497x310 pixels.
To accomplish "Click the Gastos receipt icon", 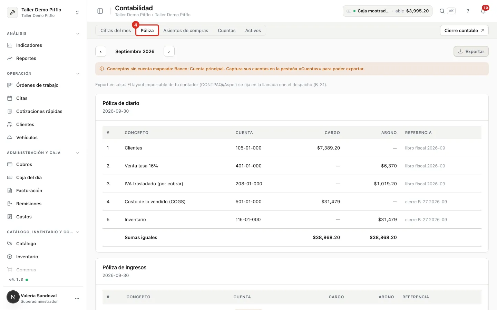I will point(10,217).
